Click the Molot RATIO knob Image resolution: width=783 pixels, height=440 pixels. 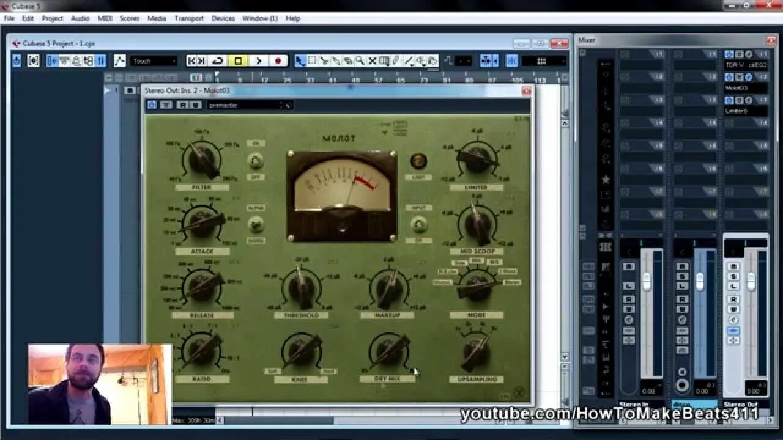pos(201,351)
